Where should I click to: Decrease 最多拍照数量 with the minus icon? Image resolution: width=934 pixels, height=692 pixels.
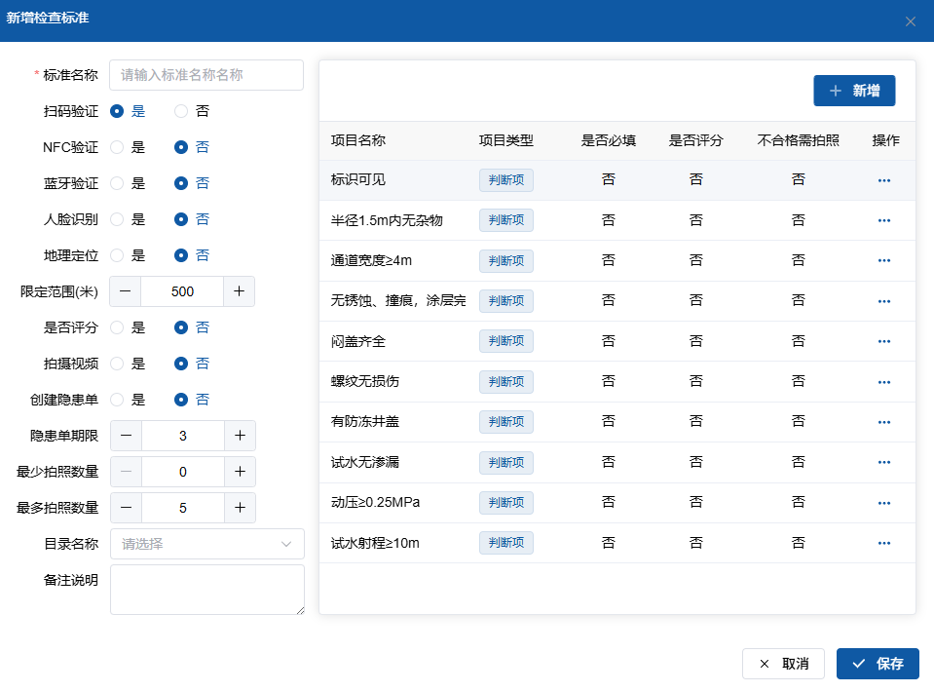pyautogui.click(x=127, y=508)
